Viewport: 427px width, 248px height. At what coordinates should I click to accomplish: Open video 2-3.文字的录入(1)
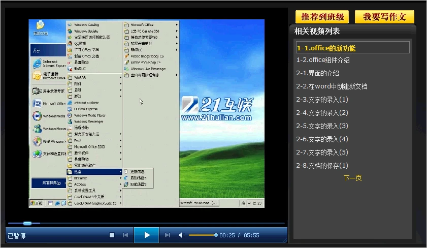[x=322, y=100]
